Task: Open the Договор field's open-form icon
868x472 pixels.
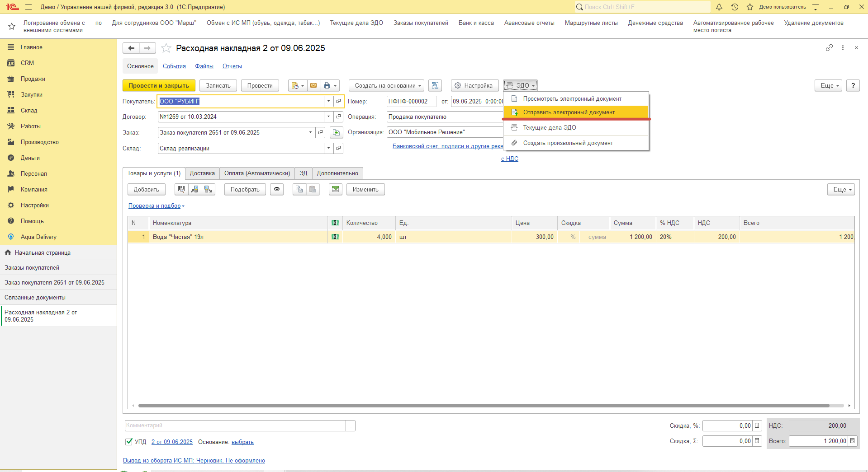Action: click(x=338, y=117)
